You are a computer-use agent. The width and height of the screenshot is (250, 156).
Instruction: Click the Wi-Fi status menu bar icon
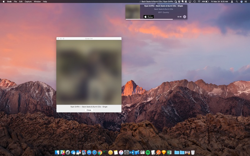tap(199, 2)
